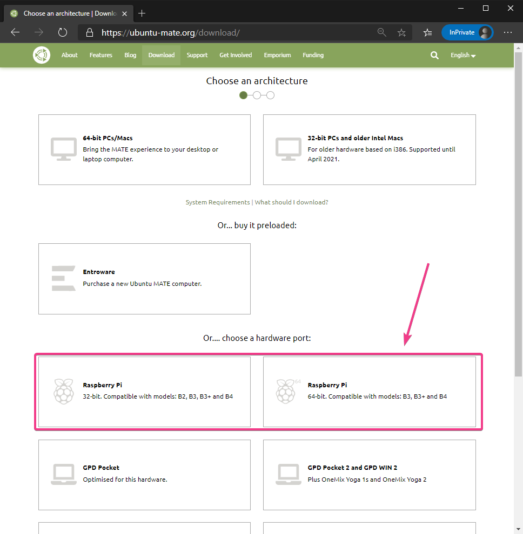Click 'Purchase a new Ubuntu MATE computer.' text
Screen dimensions: 523x534
pyautogui.click(x=142, y=284)
